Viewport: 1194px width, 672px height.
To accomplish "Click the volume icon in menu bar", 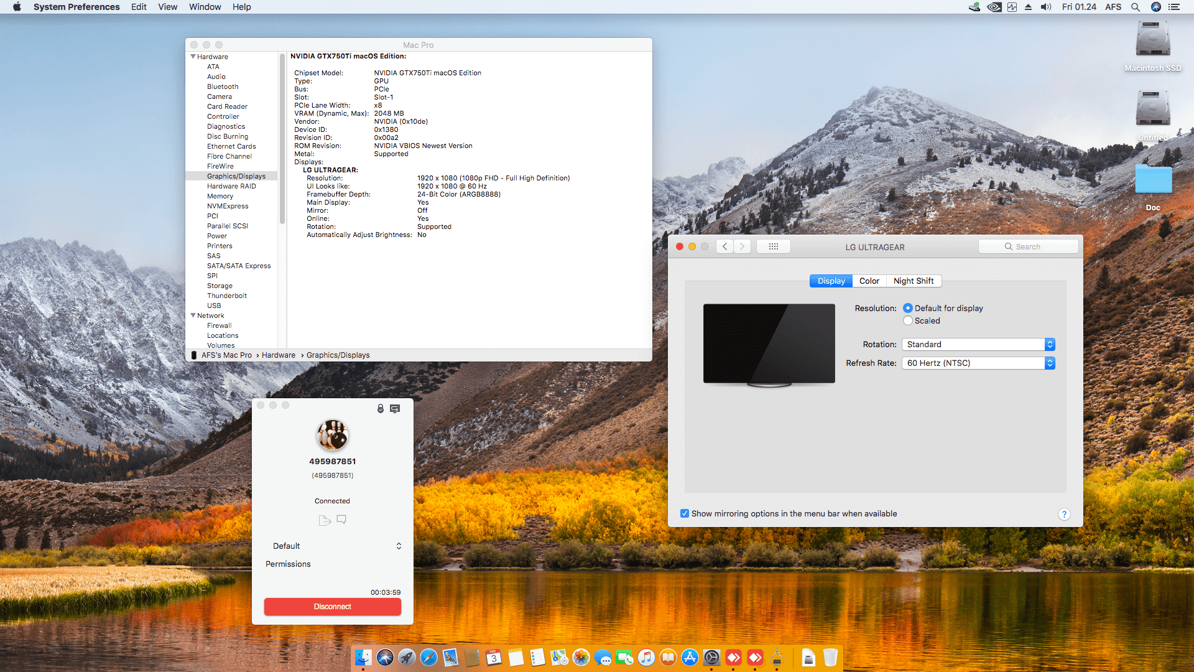I will click(1046, 7).
